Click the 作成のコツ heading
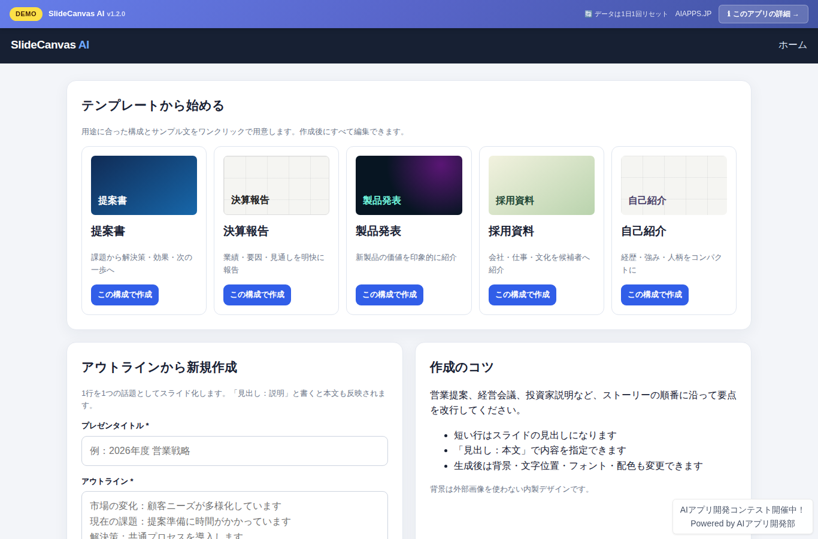Viewport: 818px width, 539px height. (462, 367)
